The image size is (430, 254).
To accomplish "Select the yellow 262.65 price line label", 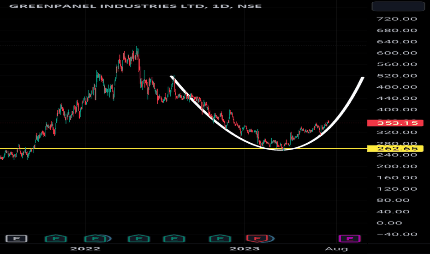I will point(395,149).
